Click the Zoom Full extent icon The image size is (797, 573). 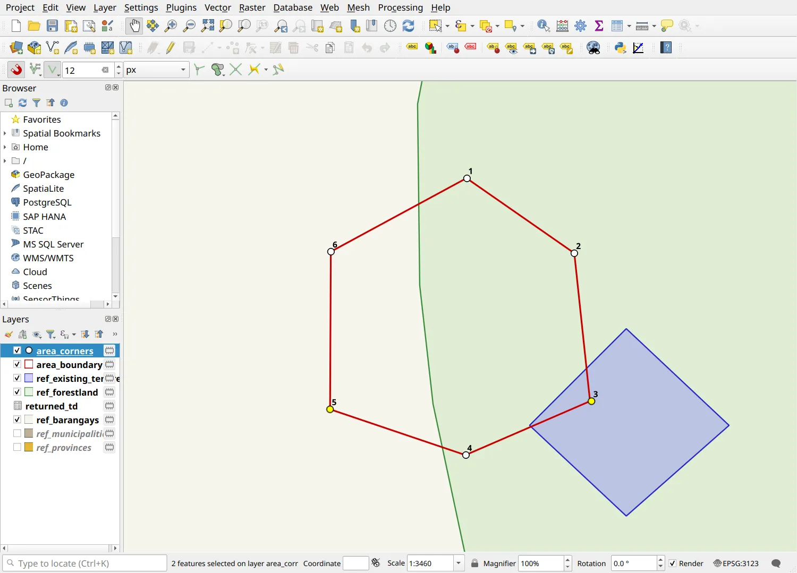pyautogui.click(x=208, y=25)
